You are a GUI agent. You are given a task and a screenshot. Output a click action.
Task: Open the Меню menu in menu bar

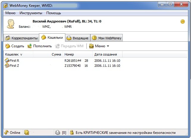click(x=10, y=13)
